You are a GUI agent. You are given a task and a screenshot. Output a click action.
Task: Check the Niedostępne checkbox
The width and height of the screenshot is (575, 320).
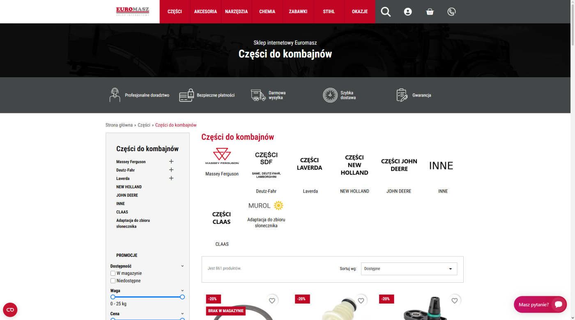click(113, 281)
